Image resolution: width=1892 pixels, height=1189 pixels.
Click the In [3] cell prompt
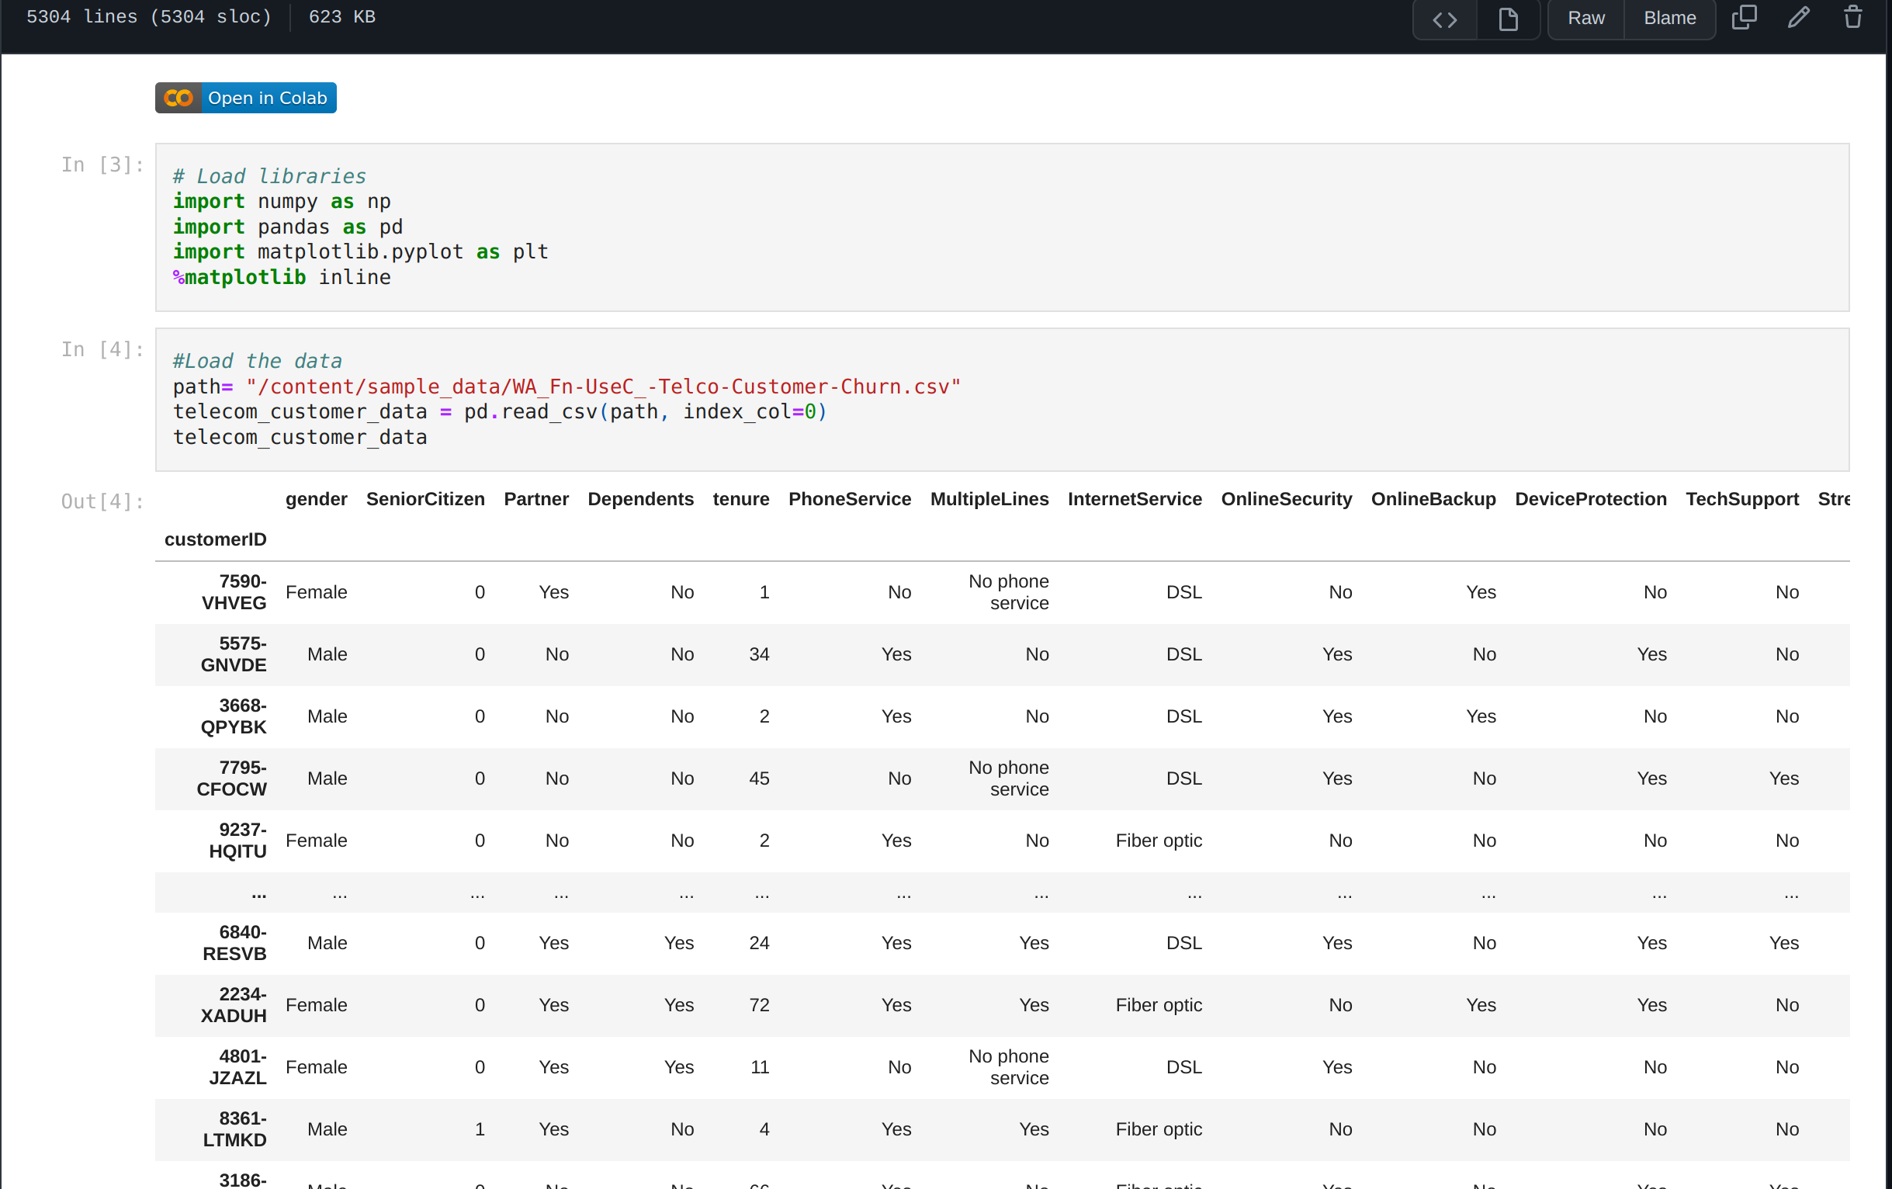pyautogui.click(x=102, y=165)
